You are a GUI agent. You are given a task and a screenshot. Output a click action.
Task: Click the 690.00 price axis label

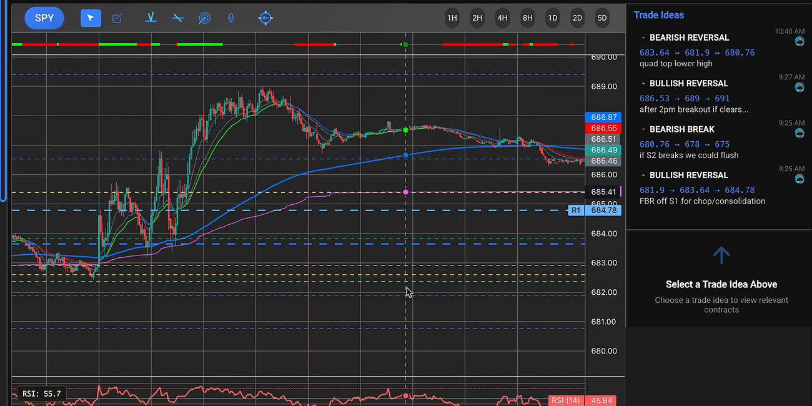click(x=604, y=57)
